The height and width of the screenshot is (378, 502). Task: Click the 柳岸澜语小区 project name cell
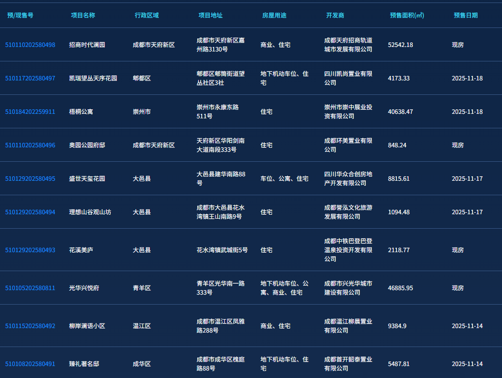point(87,326)
